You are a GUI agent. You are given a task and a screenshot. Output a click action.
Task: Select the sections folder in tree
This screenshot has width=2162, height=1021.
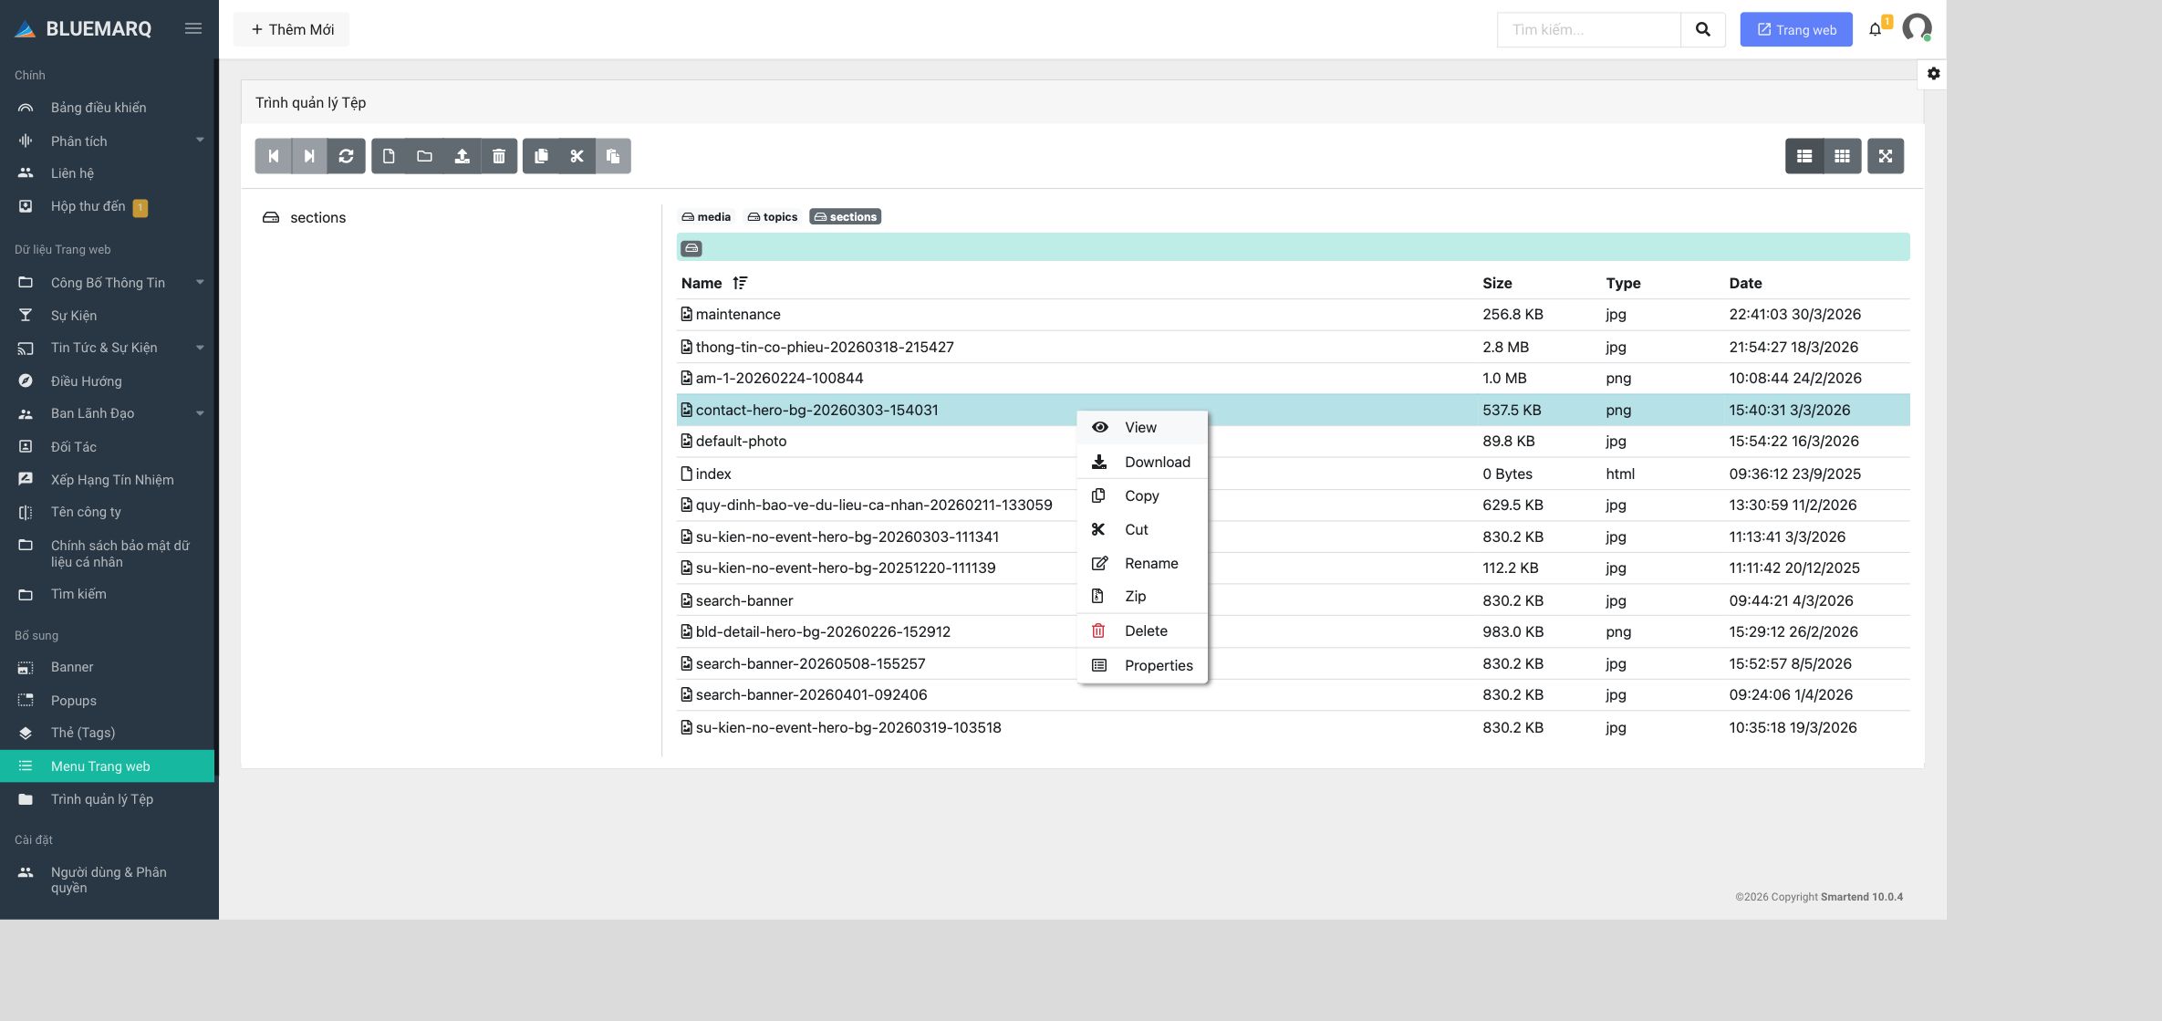point(305,217)
